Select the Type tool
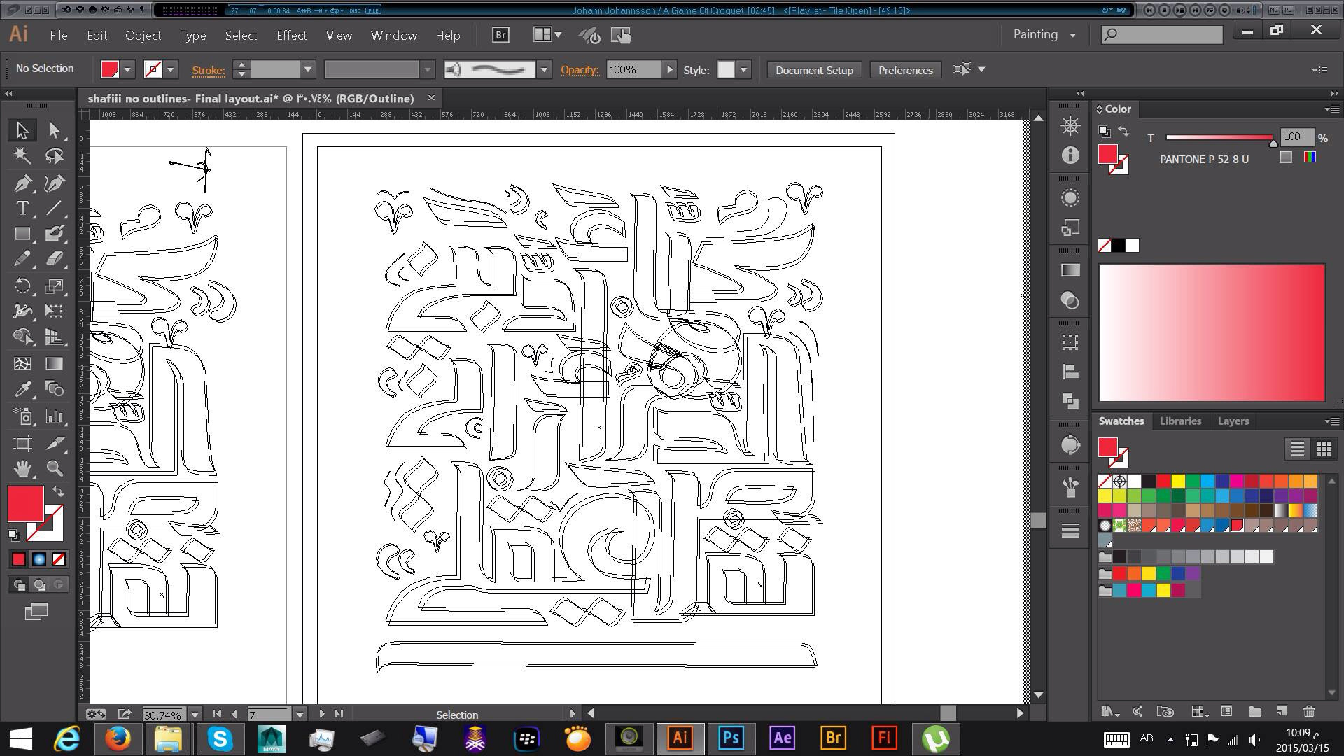The image size is (1344, 756). [x=22, y=208]
